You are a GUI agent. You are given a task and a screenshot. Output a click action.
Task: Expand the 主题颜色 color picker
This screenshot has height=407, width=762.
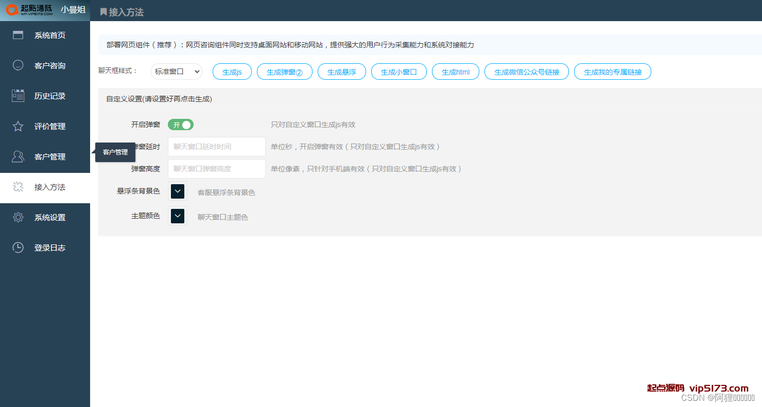[178, 216]
